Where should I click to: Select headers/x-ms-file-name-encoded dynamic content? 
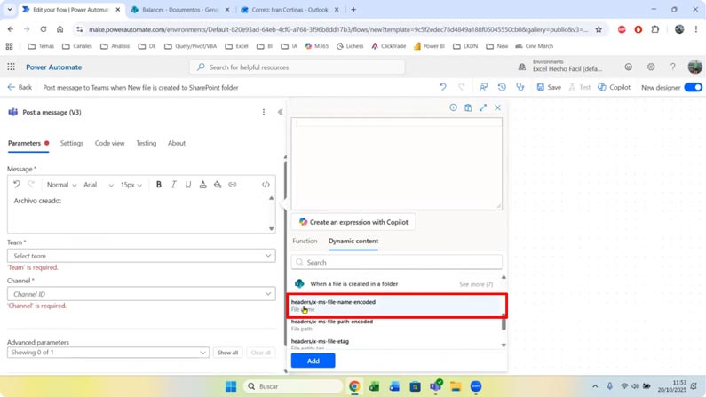[396, 306]
